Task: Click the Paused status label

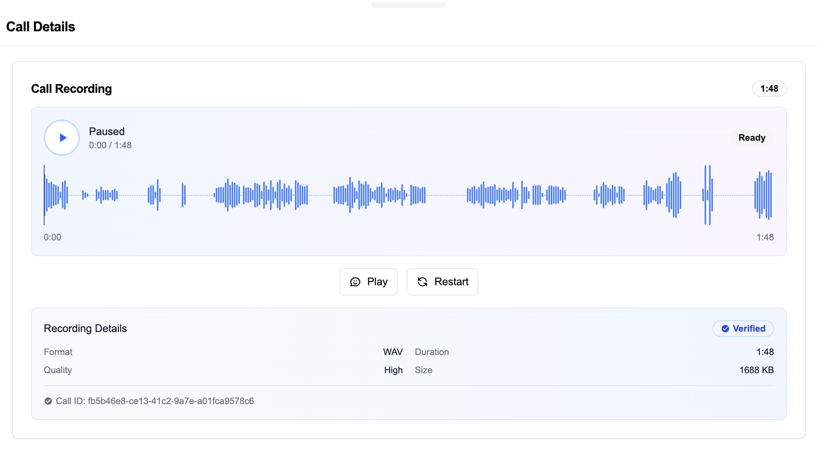Action: point(107,131)
